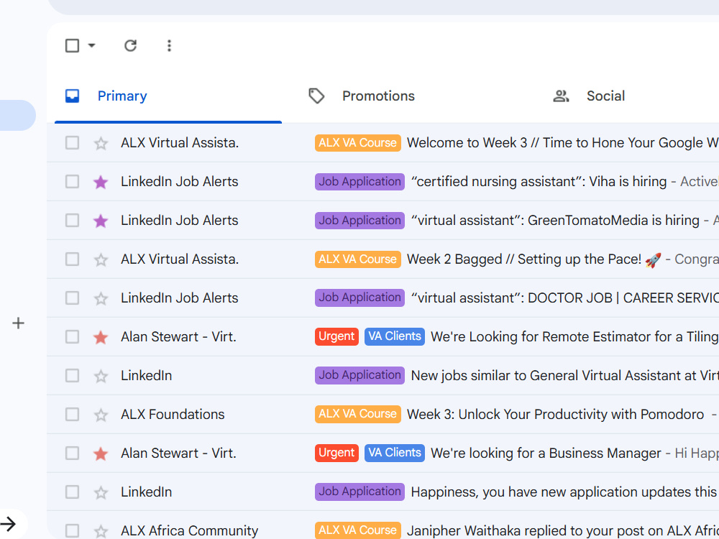Viewport: 719px width, 539px height.
Task: Tick the checkbox for GreenTomatoMedia email
Action: point(72,221)
